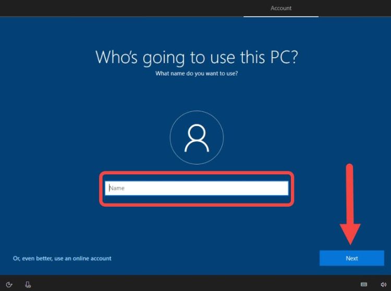Click the 'Who's going to use this PC?' heading

point(197,57)
